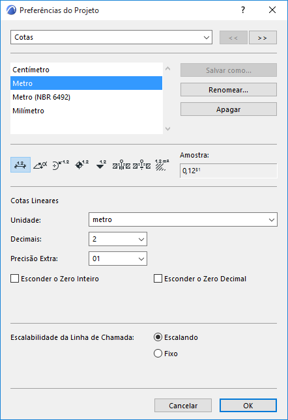Open the Unidade metro dropdown
The image size is (288, 420).
pos(183,219)
